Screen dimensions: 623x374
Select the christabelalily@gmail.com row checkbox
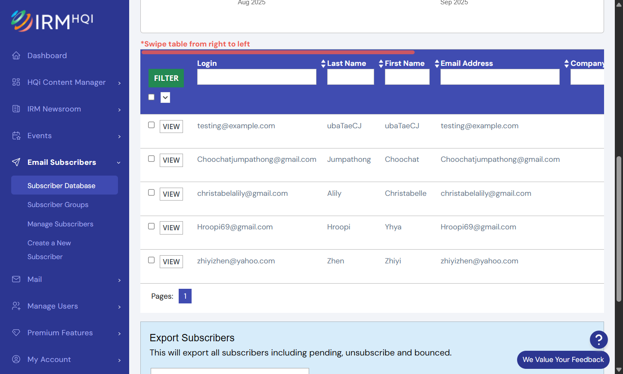click(x=152, y=192)
